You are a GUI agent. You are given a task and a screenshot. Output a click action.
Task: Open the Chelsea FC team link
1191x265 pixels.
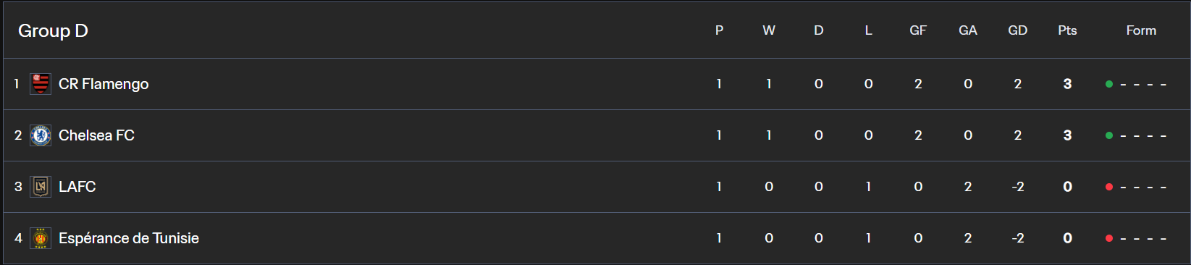point(96,135)
